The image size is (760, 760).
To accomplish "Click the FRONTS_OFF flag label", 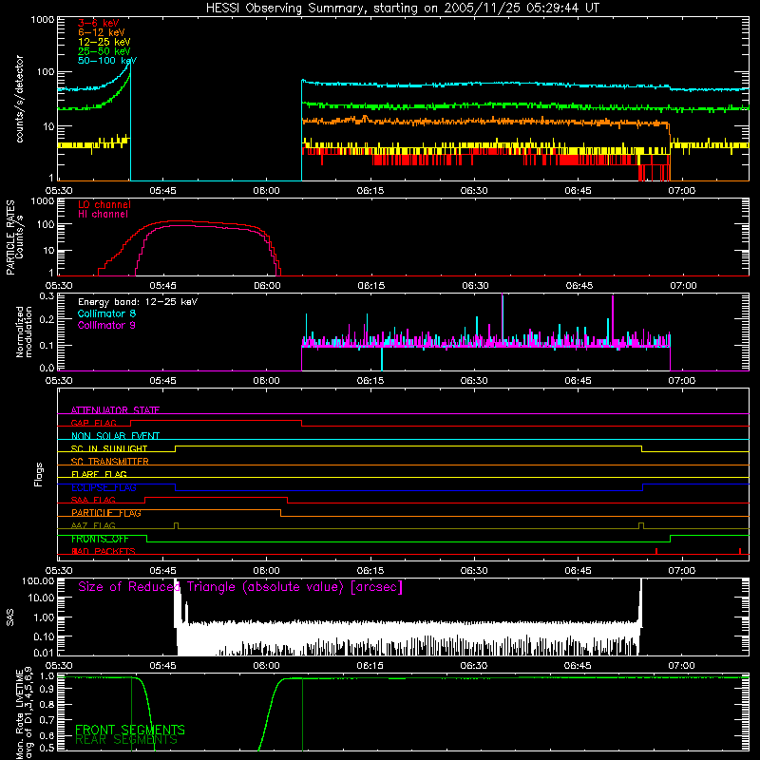I will (100, 539).
